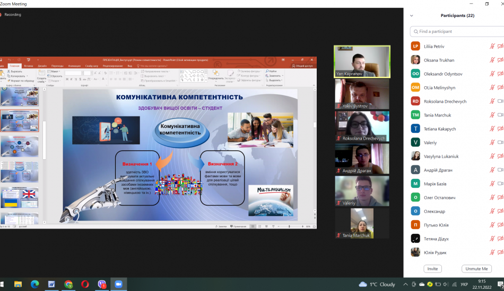Collapse the Participants panel chevron
The image size is (504, 291).
412,16
